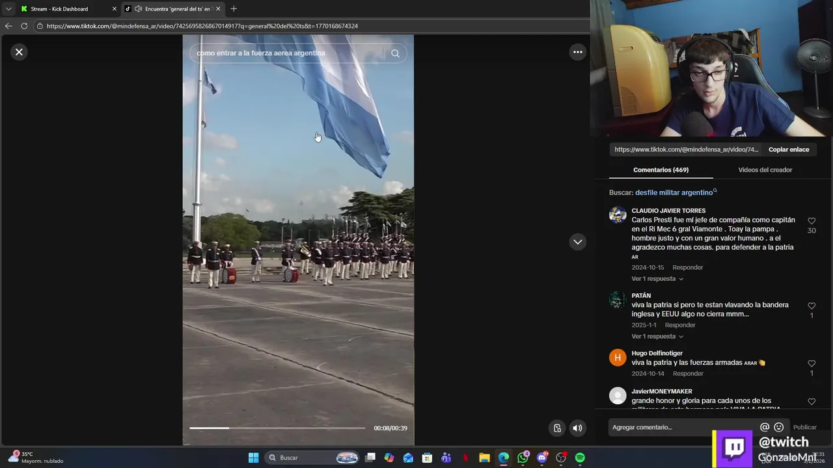Open Task View on the taskbar
Image resolution: width=833 pixels, height=468 pixels.
coord(370,458)
